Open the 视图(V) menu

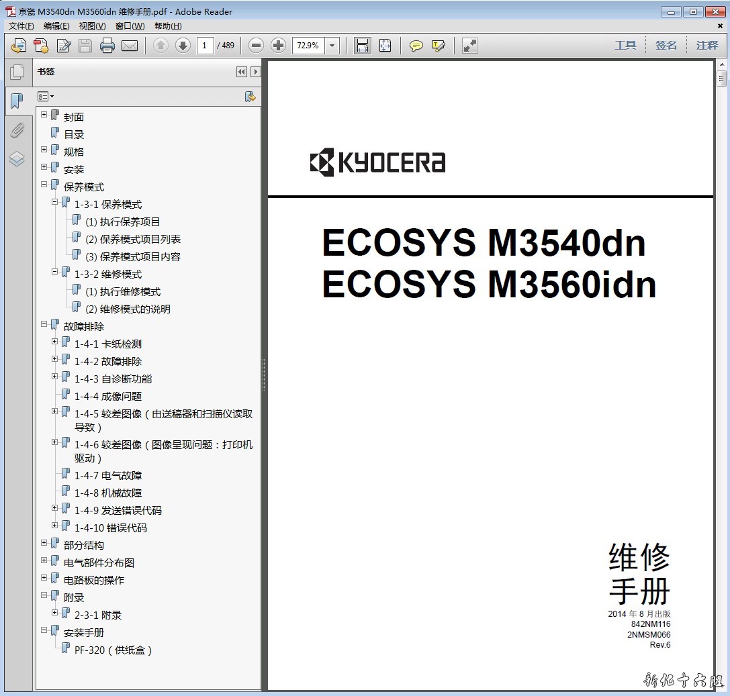[92, 26]
